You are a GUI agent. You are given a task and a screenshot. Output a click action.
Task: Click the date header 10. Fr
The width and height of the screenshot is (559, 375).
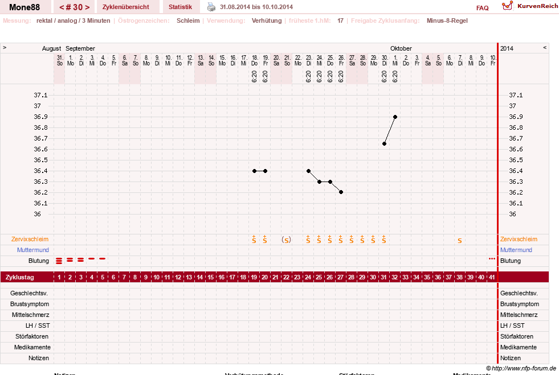[493, 60]
